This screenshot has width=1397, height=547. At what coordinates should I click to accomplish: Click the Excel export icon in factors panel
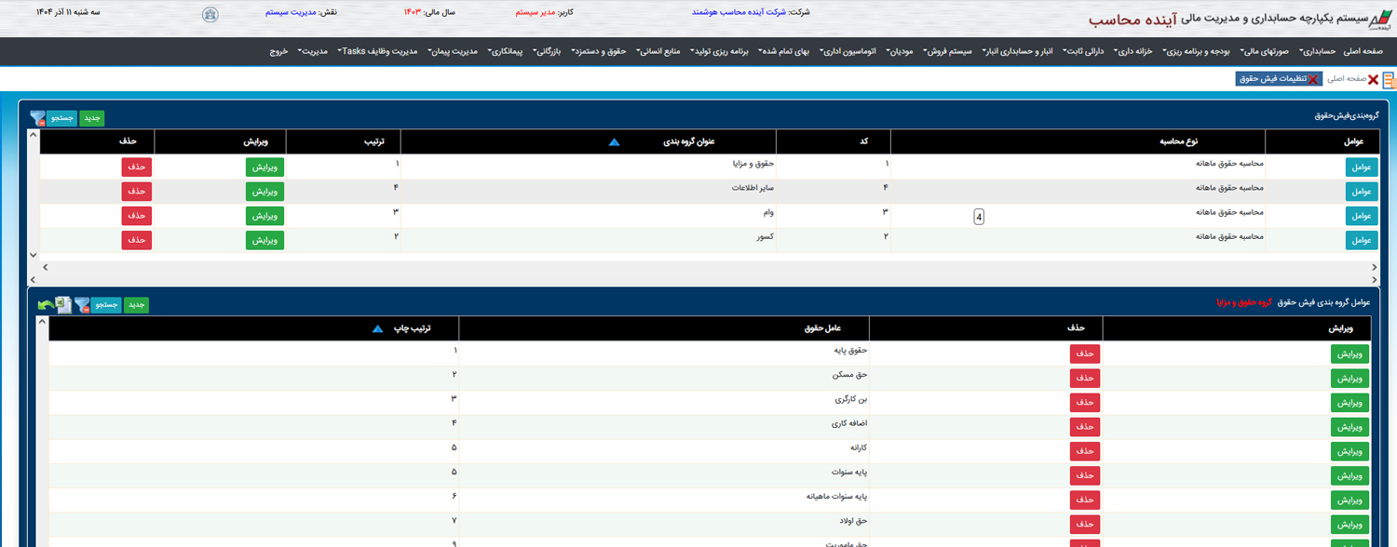click(x=63, y=304)
